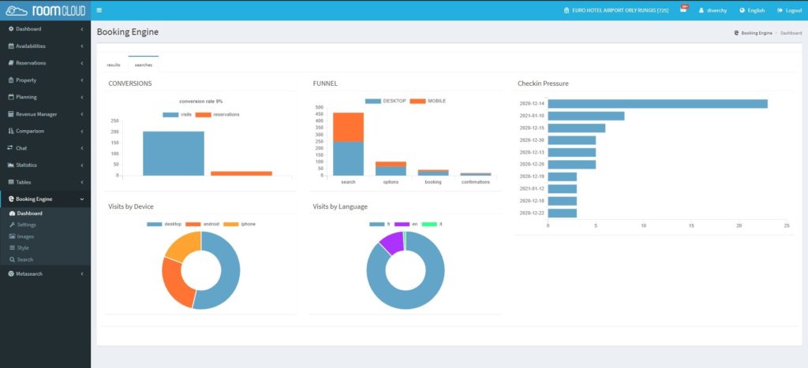Click the RoomCloud logo
The width and height of the screenshot is (808, 368).
(x=45, y=10)
